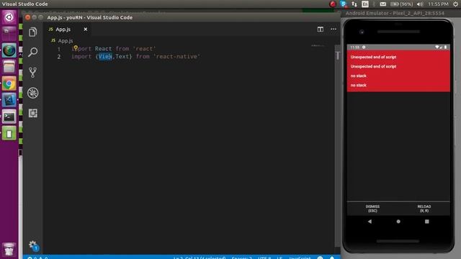This screenshot has width=461, height=259.
Task: Tap the first 'no stack' line in emulator
Action: pyautogui.click(x=358, y=76)
